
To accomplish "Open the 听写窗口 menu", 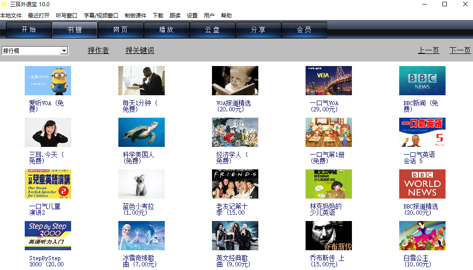I will pos(66,16).
